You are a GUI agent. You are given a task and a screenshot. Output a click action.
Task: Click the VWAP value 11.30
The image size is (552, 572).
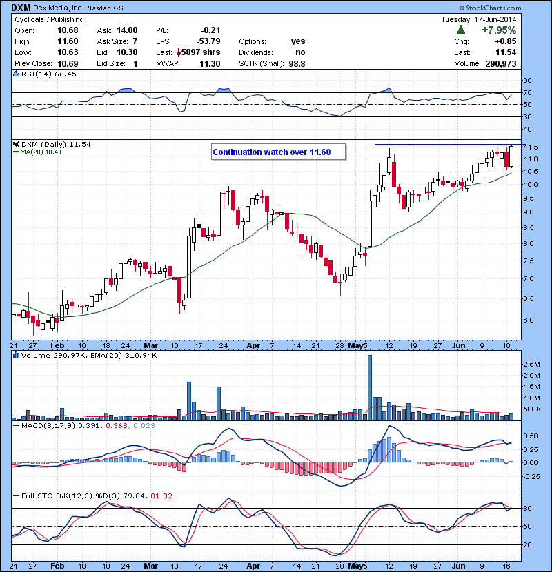click(x=210, y=64)
